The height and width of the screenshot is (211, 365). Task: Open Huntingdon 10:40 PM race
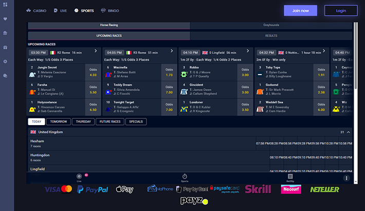345,157
